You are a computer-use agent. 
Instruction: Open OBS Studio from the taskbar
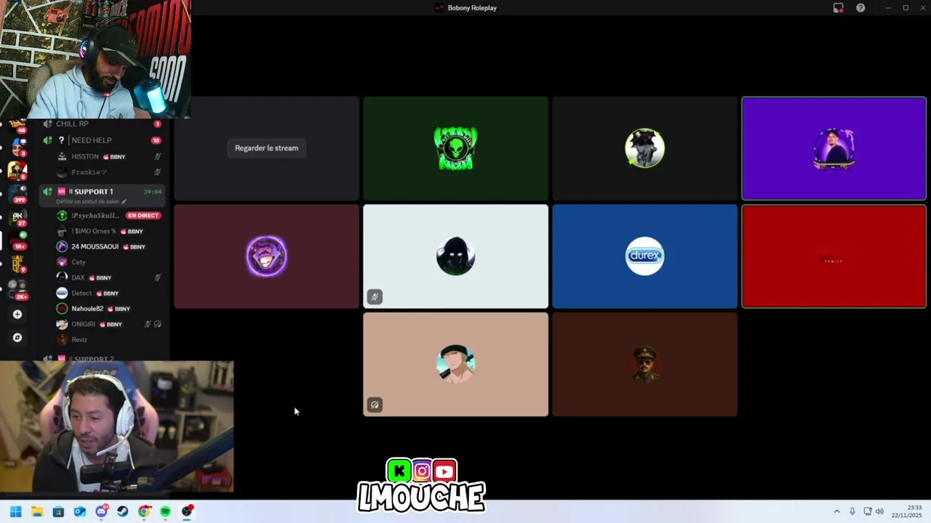coord(187,511)
